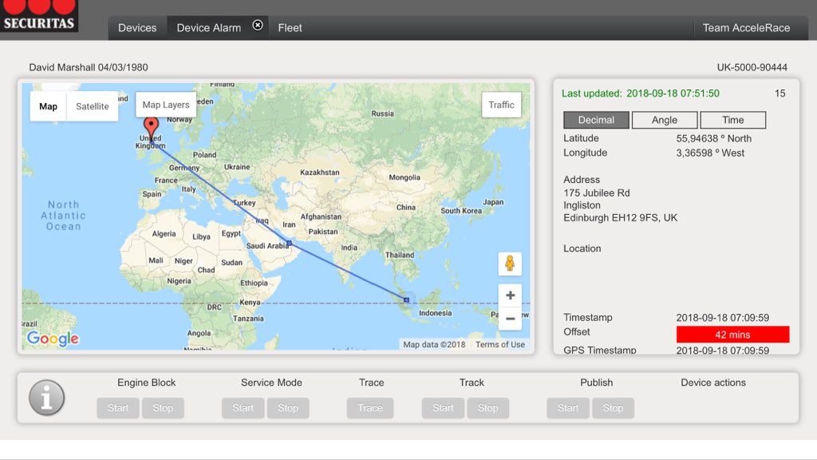817x460 pixels.
Task: Switch to Device Alarm tab
Action: 209,28
